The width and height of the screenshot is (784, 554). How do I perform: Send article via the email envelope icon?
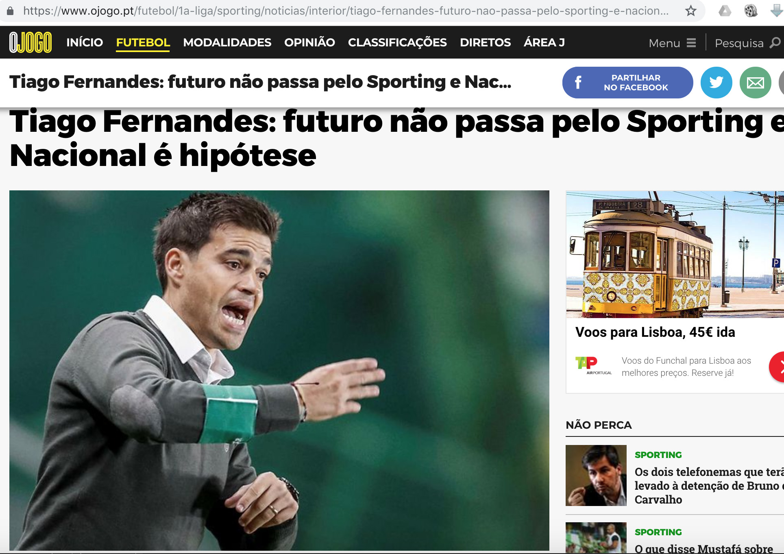[x=755, y=83]
